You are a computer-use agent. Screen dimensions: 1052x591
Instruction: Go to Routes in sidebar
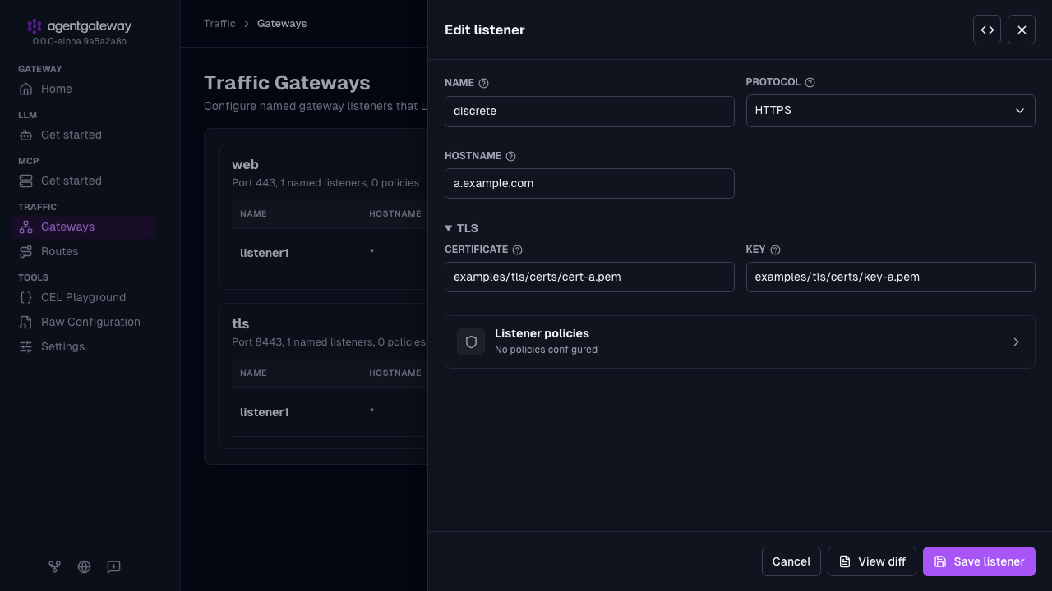84,251
